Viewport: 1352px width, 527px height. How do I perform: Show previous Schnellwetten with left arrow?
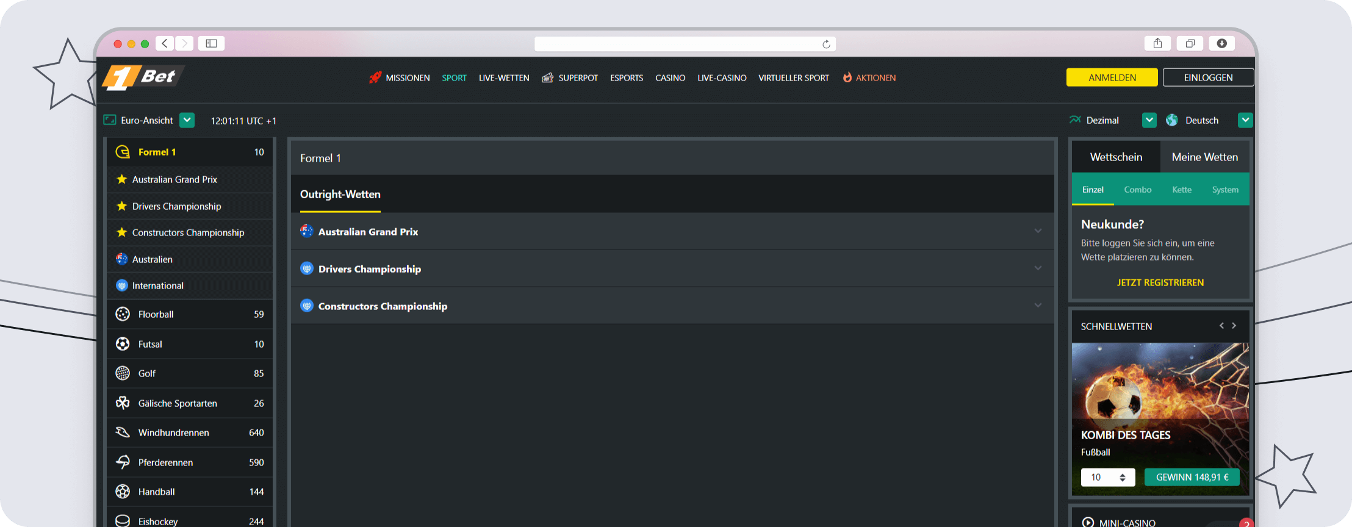click(x=1221, y=326)
